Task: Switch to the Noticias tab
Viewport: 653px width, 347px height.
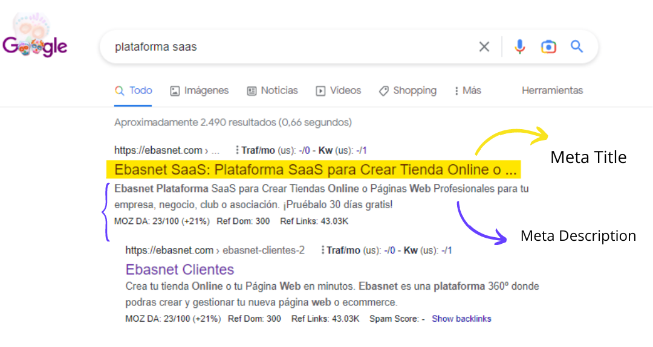Action: click(272, 91)
